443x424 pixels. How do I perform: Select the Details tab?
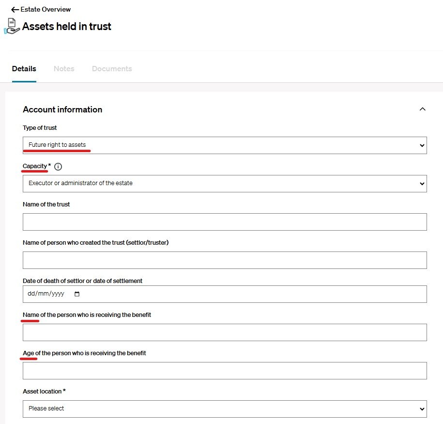pos(24,69)
